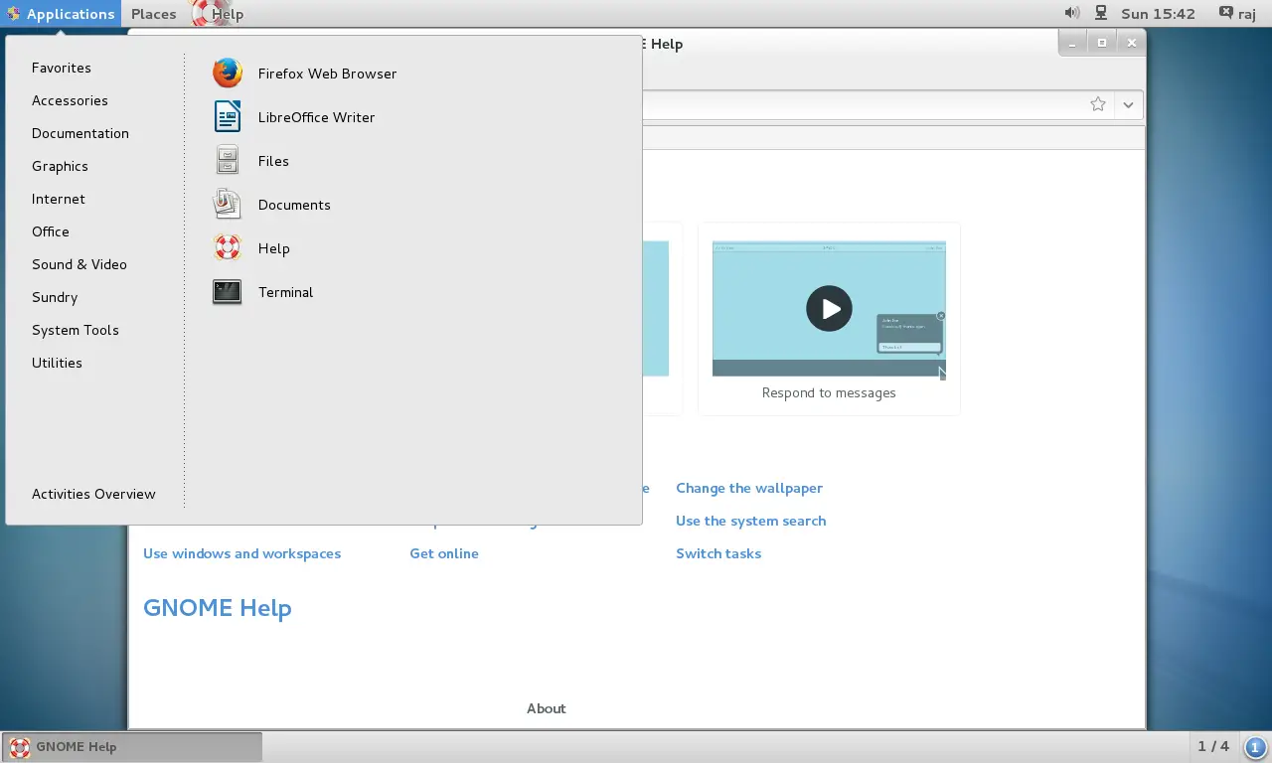Click the 1 / 4 workspace indicator
This screenshot has height=763, width=1272.
click(x=1212, y=746)
